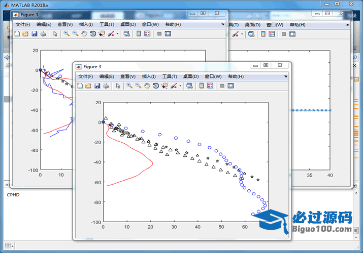The width and height of the screenshot is (363, 253).
Task: Open 桌面(D) menu in Figure 1
Action: 128,24
